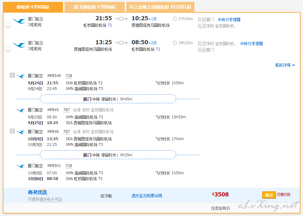Check the 13:25 return flight checkbox

(x=8, y=49)
